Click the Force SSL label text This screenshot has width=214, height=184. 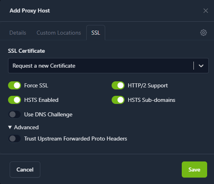click(x=36, y=85)
